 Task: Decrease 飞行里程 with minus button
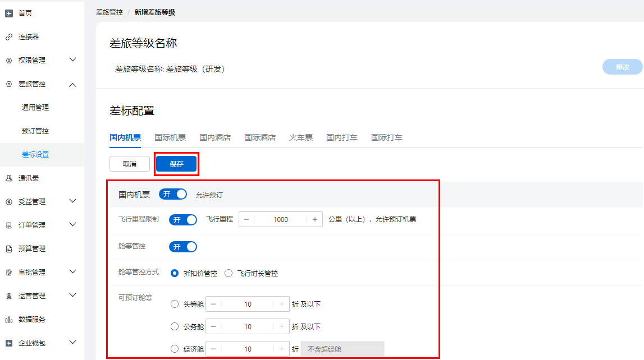point(246,219)
